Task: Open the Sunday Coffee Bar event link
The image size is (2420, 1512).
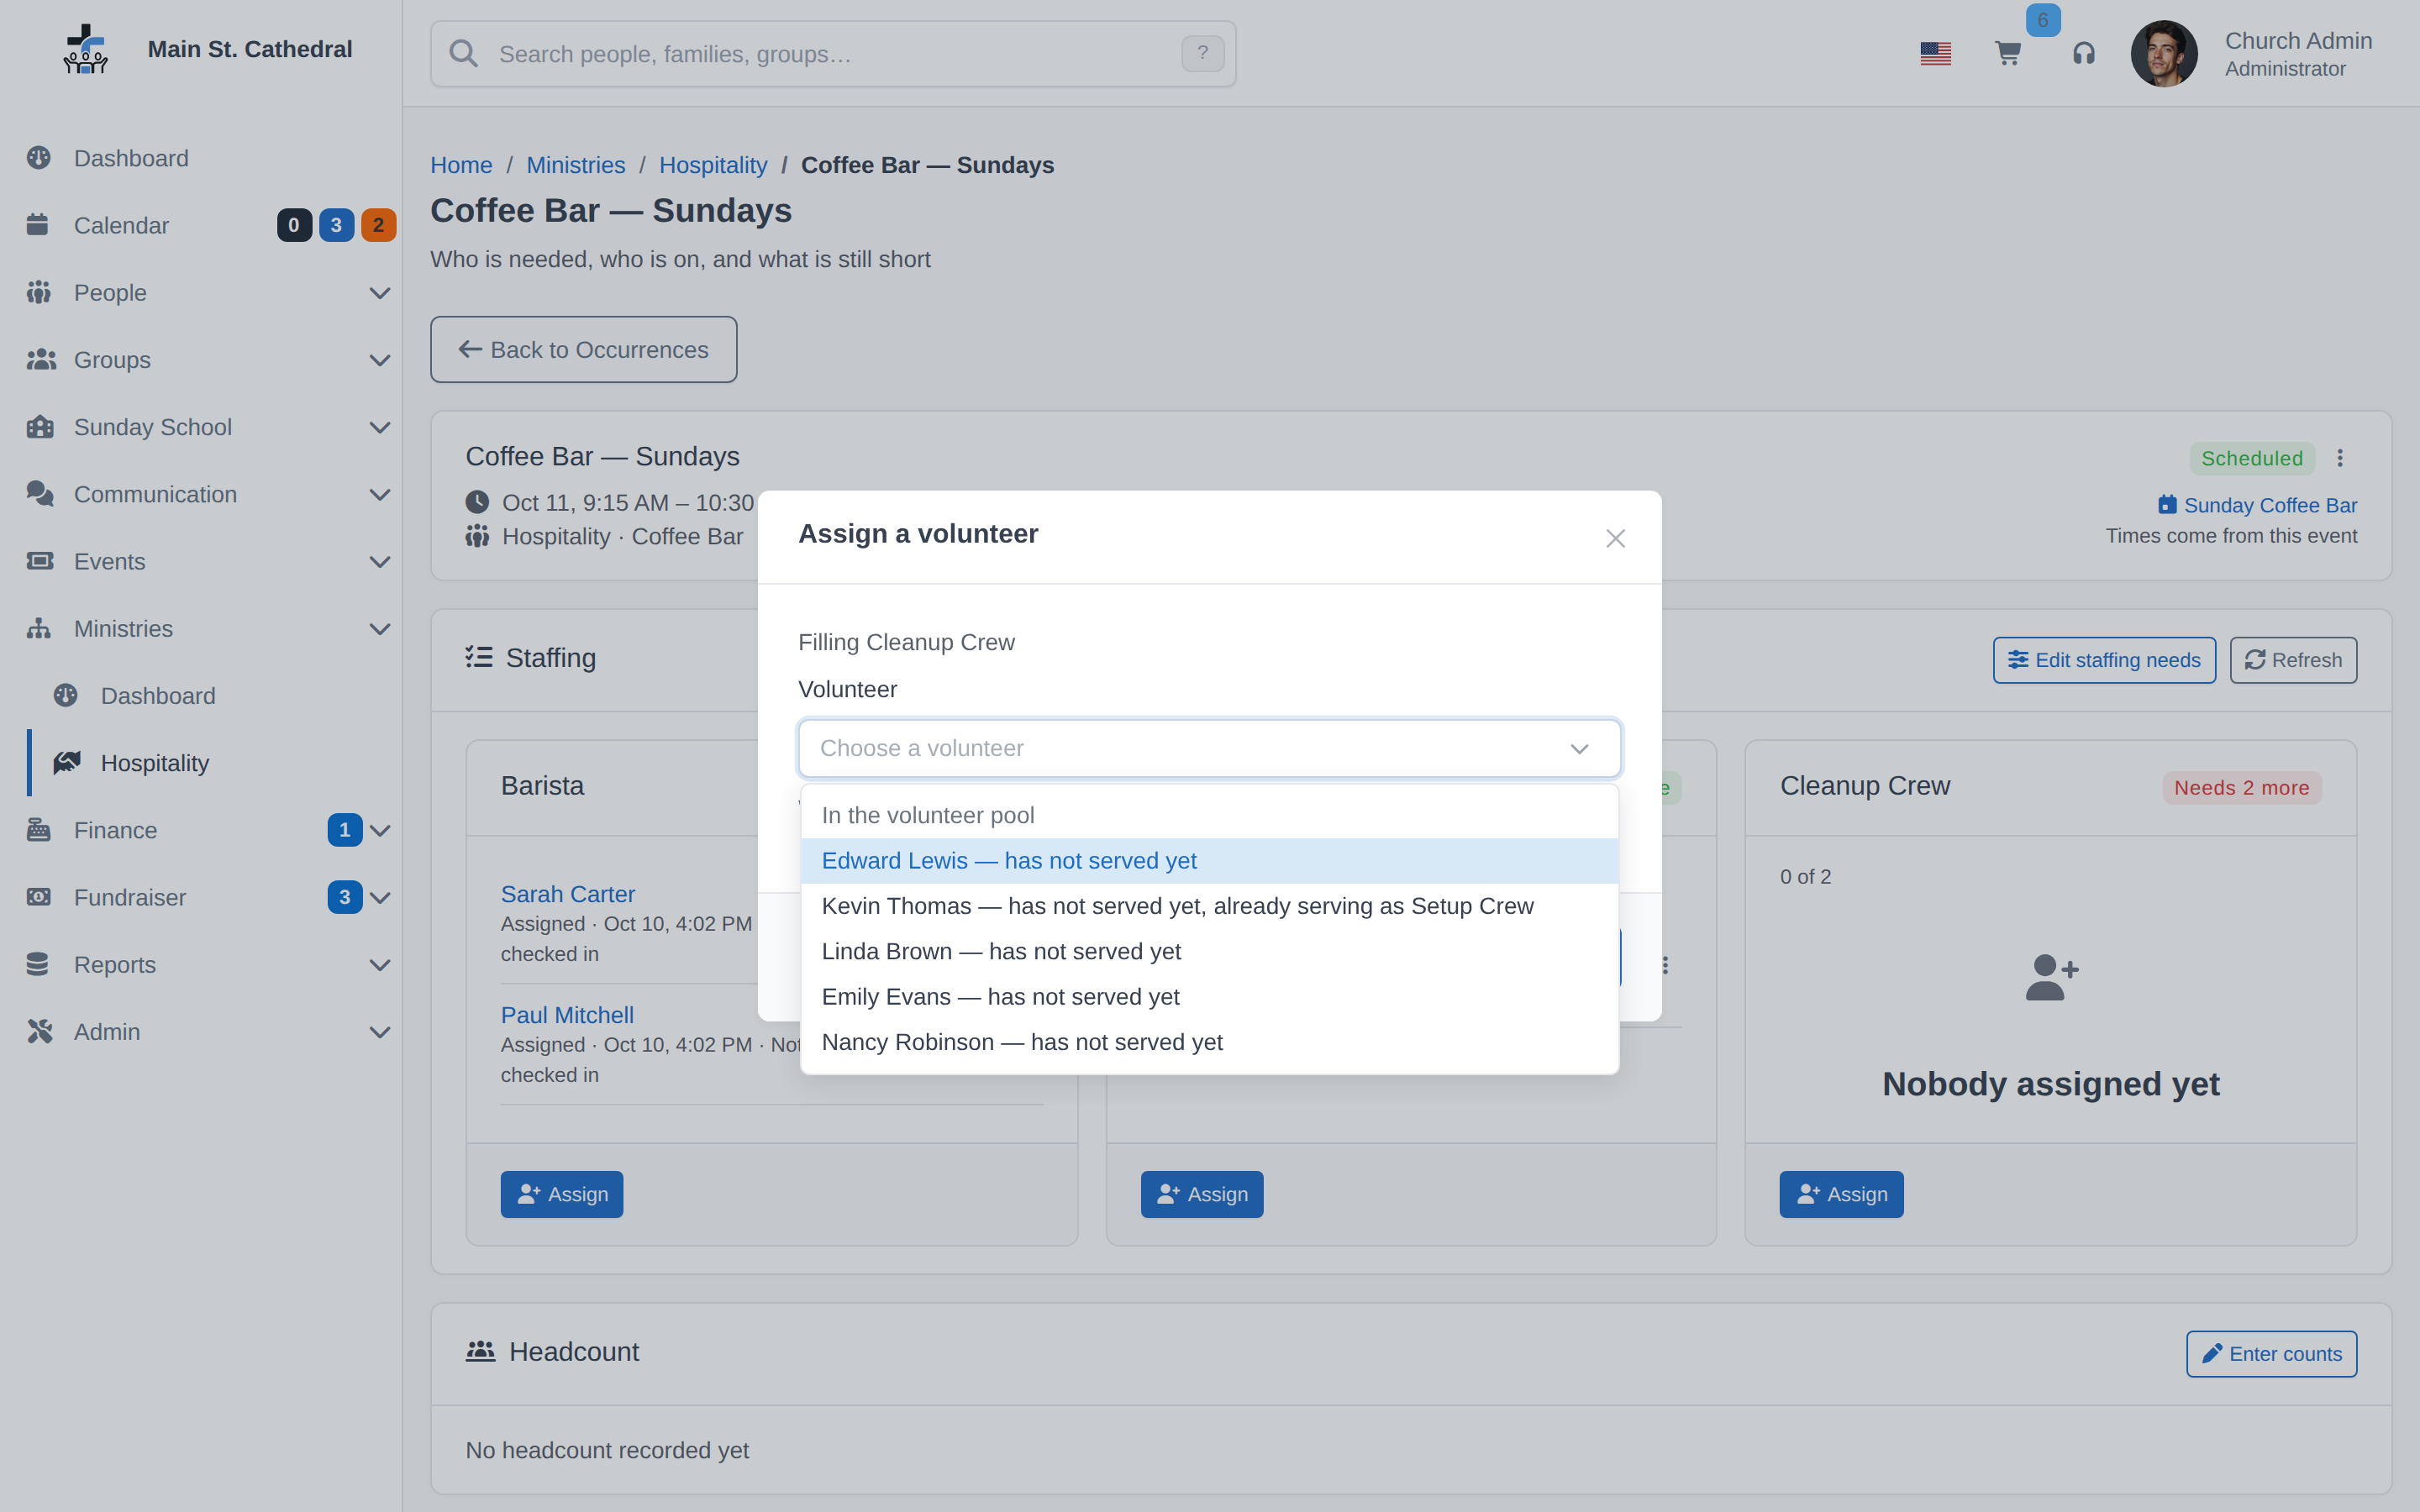Action: coord(2257,505)
